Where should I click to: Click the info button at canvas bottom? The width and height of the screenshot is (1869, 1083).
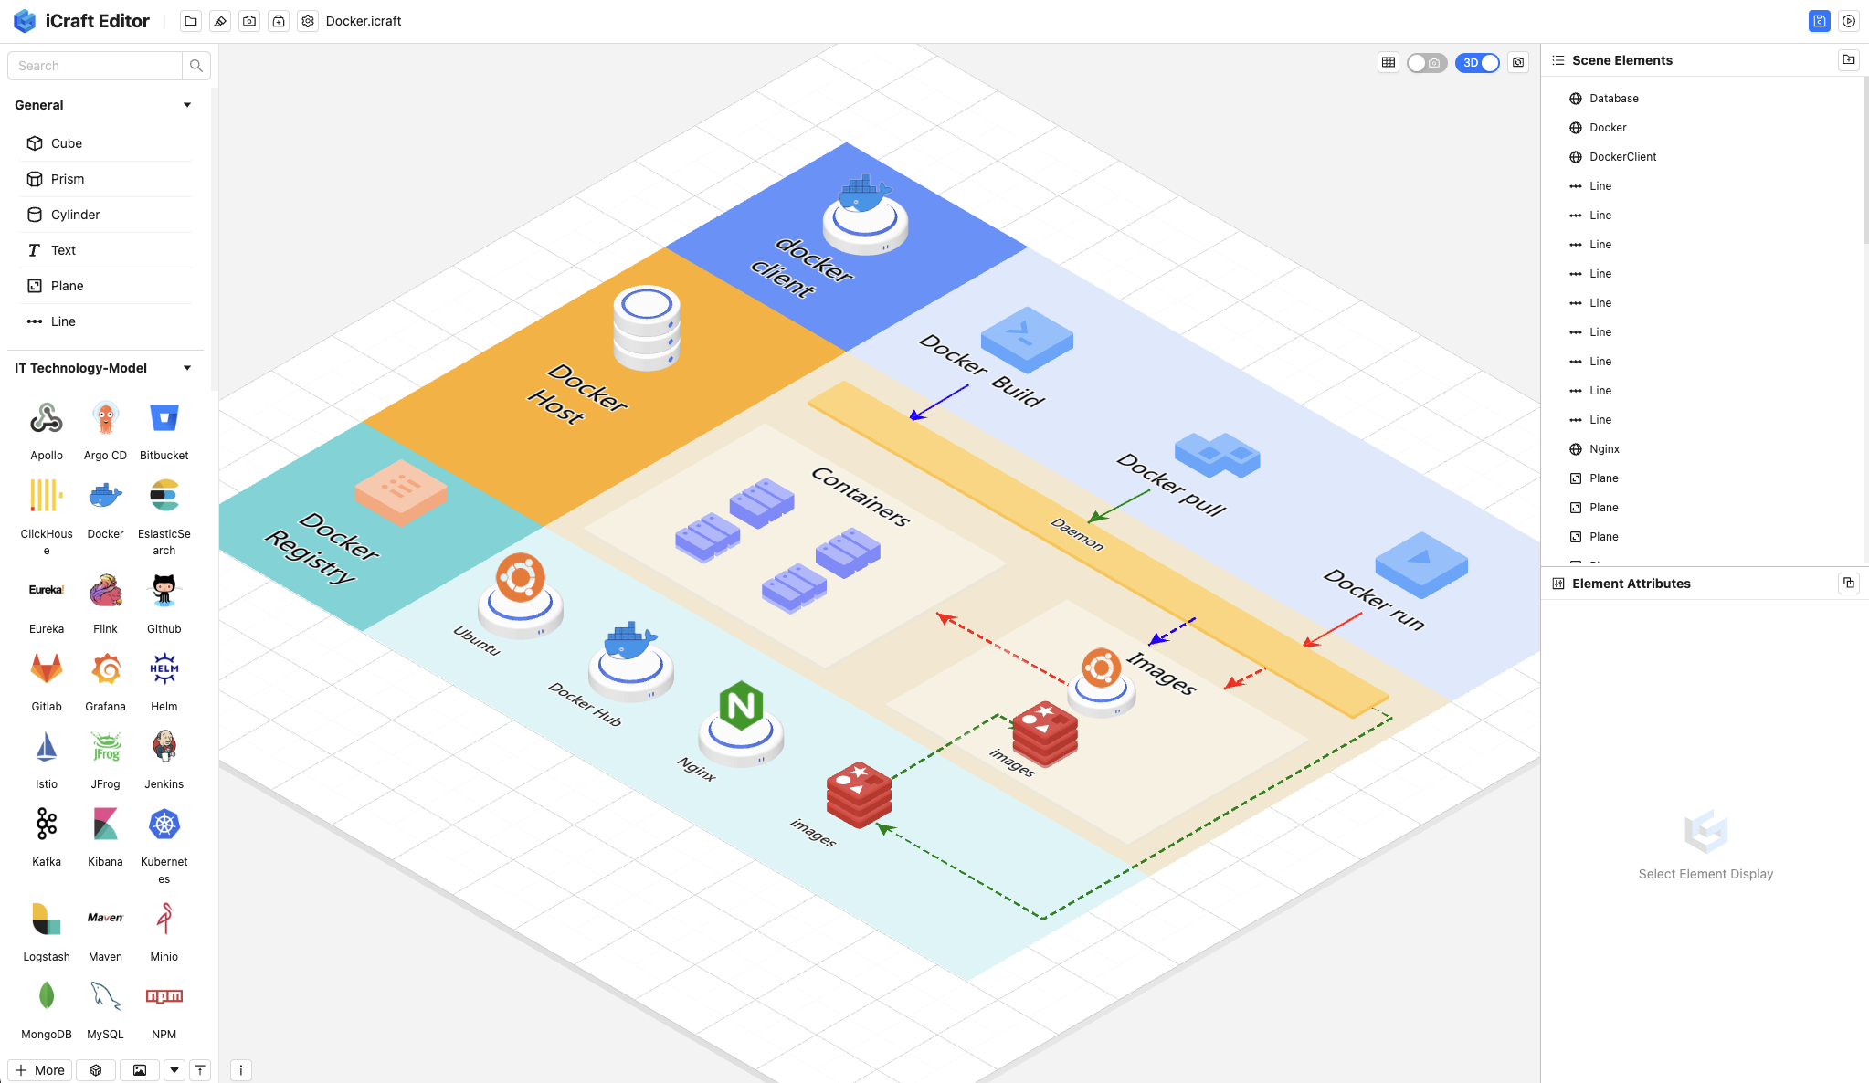coord(241,1070)
